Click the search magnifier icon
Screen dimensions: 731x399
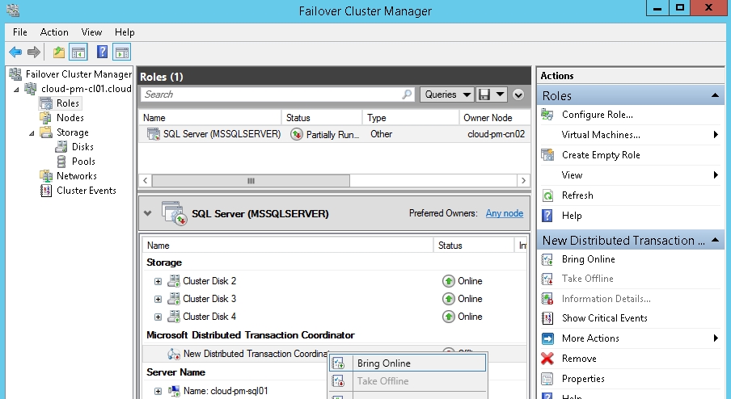pyautogui.click(x=407, y=94)
